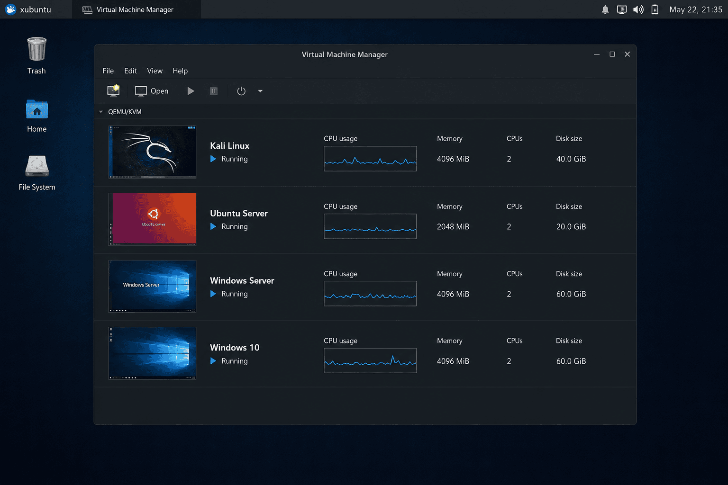Click Windows Server running status play icon
Screen dimensions: 728x485
pyautogui.click(x=213, y=294)
